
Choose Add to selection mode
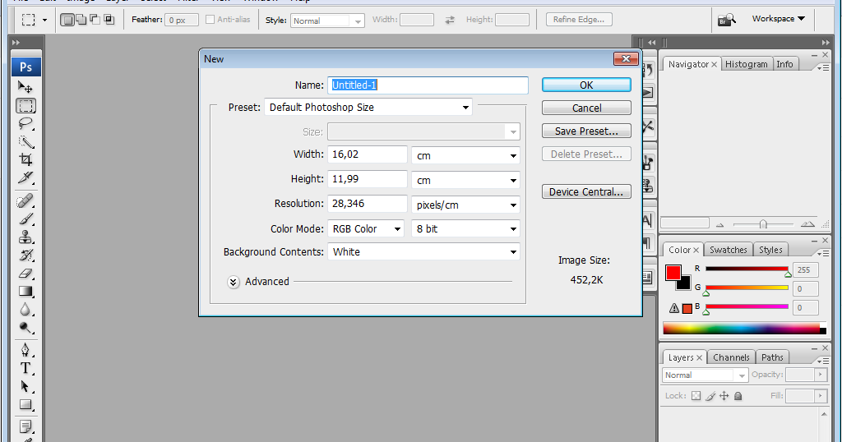click(81, 20)
